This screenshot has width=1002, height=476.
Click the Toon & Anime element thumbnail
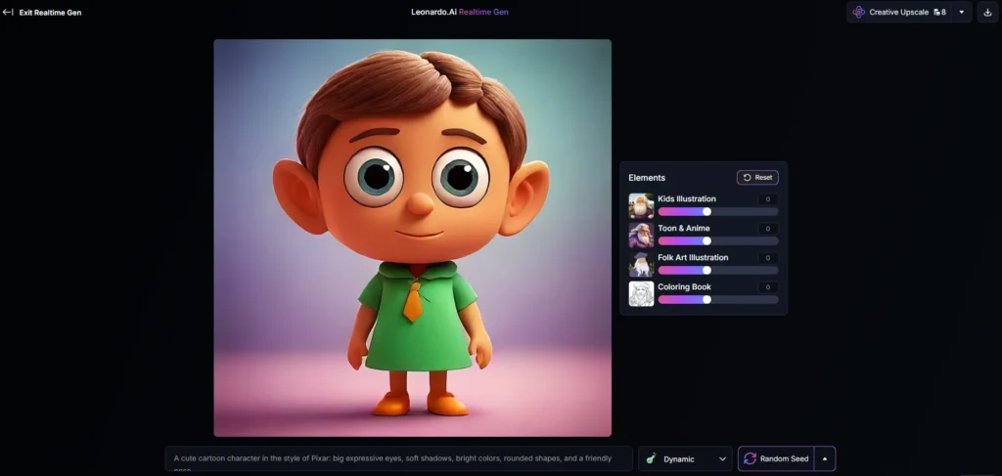coord(641,236)
